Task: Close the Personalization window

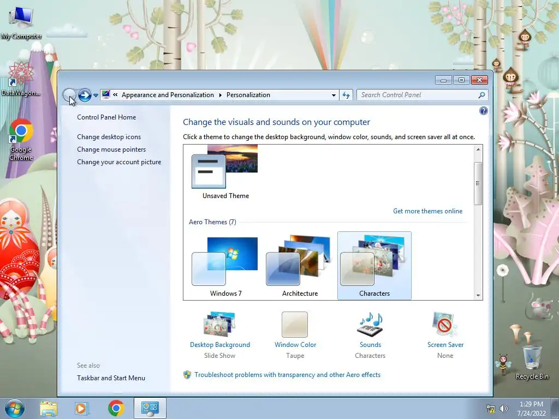Action: pos(479,80)
